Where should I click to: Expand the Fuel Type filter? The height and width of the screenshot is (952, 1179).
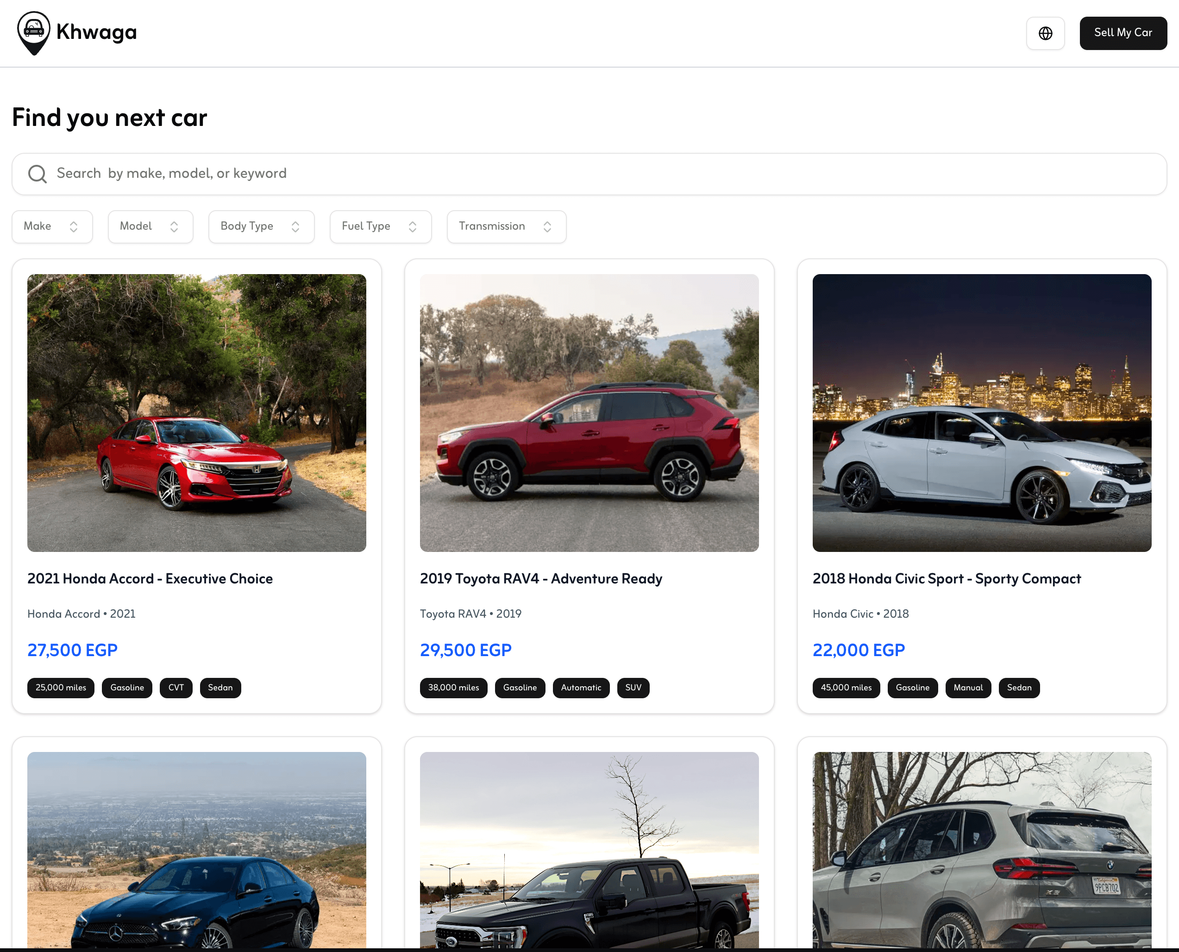point(380,226)
